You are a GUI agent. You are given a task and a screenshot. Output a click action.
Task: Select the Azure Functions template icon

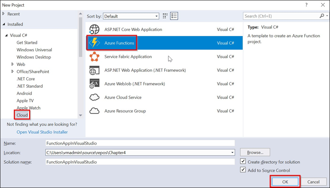tap(94, 43)
